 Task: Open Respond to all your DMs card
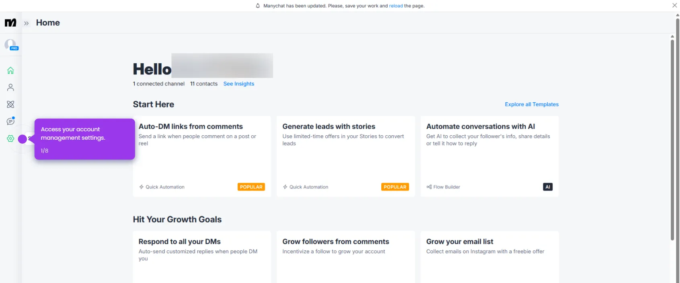(202, 257)
